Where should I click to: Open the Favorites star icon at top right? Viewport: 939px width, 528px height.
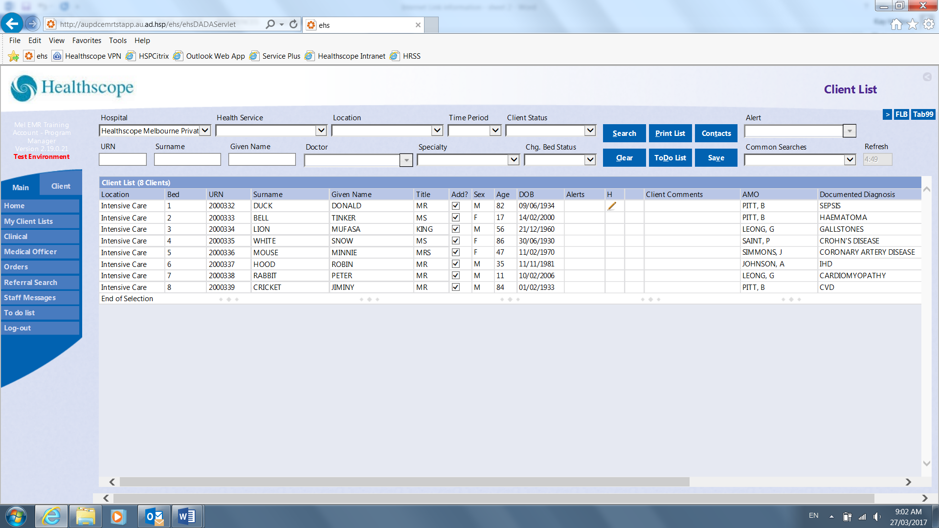click(x=913, y=24)
